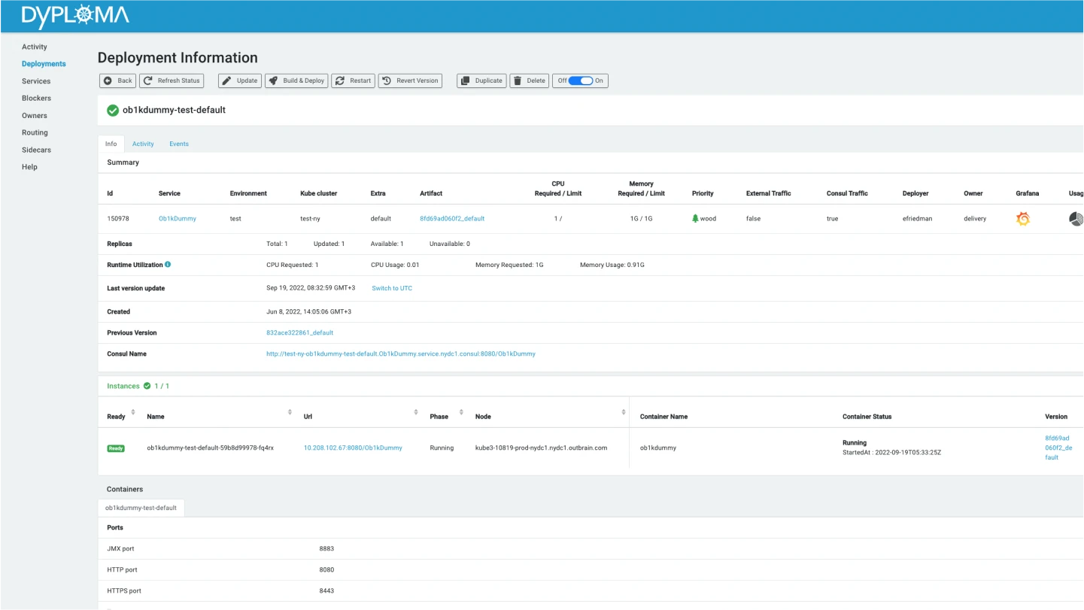This screenshot has height=610, width=1084.
Task: Click the Instances green check icon
Action: coord(147,386)
